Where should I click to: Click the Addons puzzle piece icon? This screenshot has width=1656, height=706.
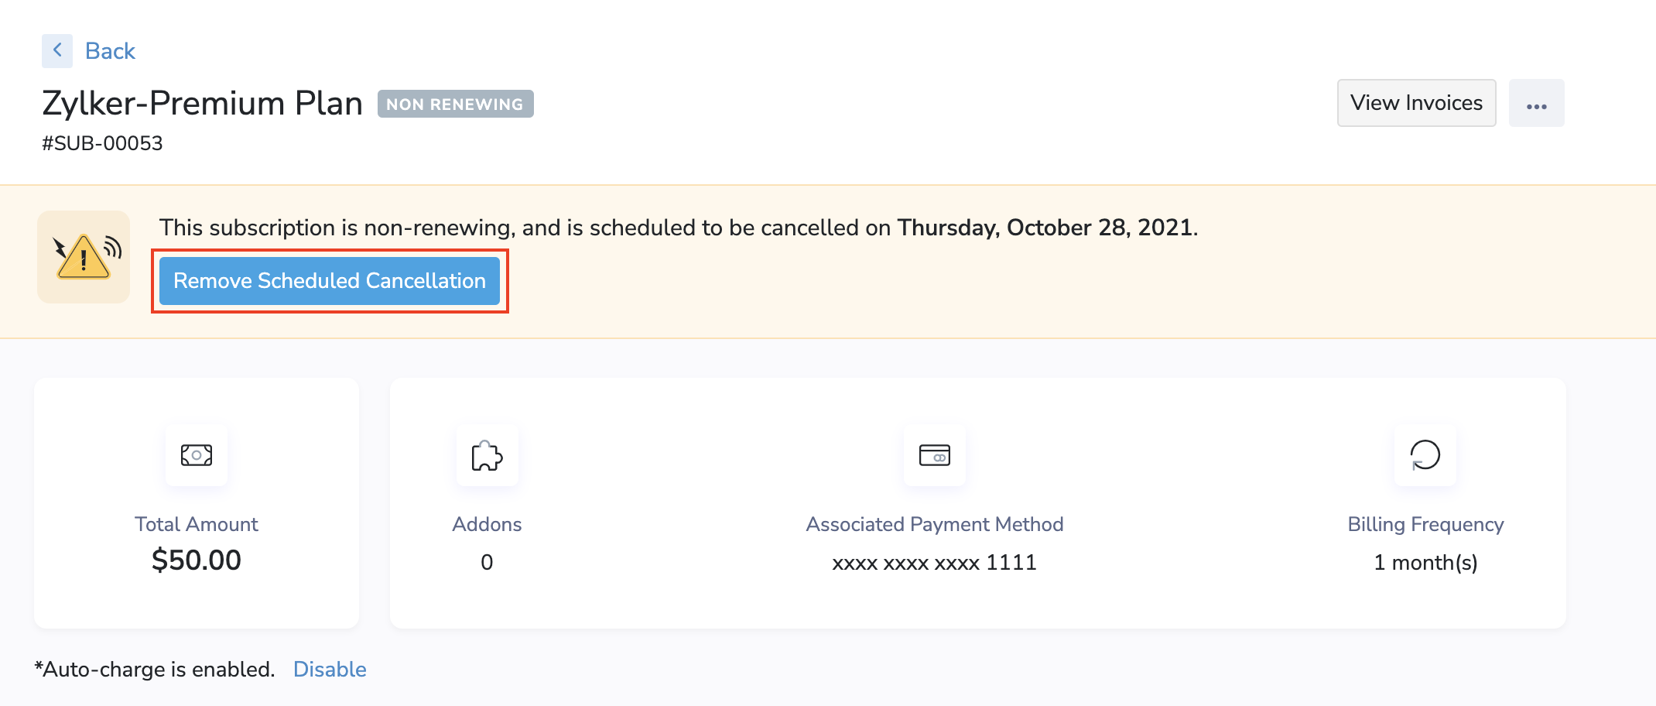487,455
